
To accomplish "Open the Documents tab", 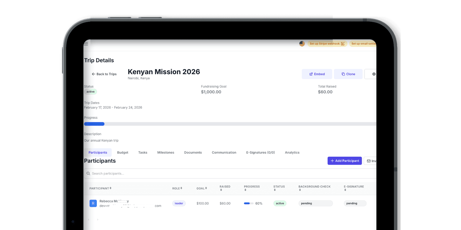I will tap(193, 153).
